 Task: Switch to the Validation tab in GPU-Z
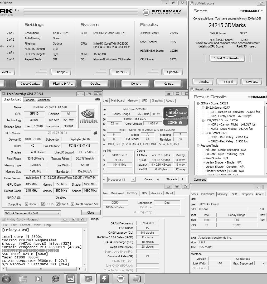(43, 100)
